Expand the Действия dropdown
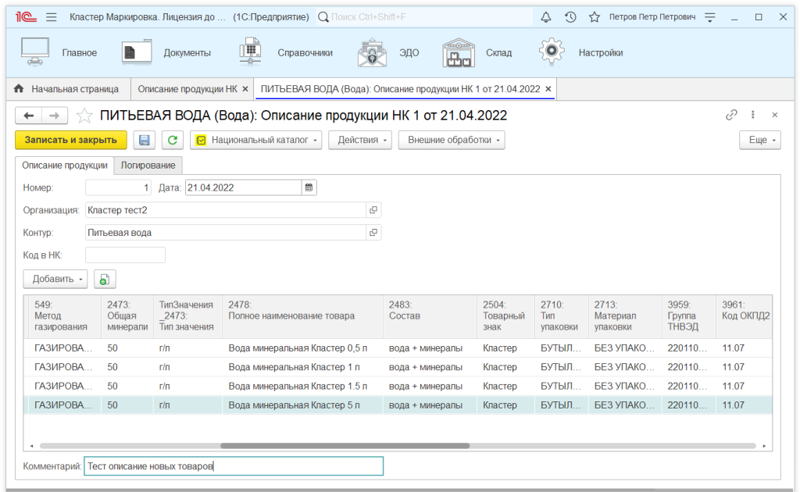The height and width of the screenshot is (492, 800). pyautogui.click(x=360, y=140)
